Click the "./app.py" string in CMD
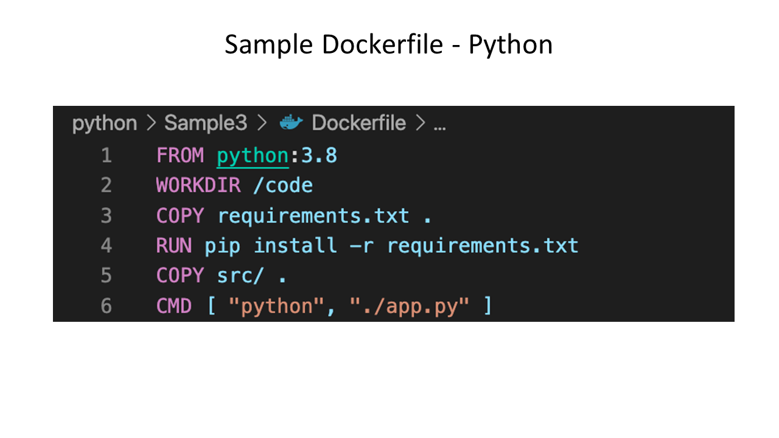The width and height of the screenshot is (779, 438). pyautogui.click(x=410, y=307)
